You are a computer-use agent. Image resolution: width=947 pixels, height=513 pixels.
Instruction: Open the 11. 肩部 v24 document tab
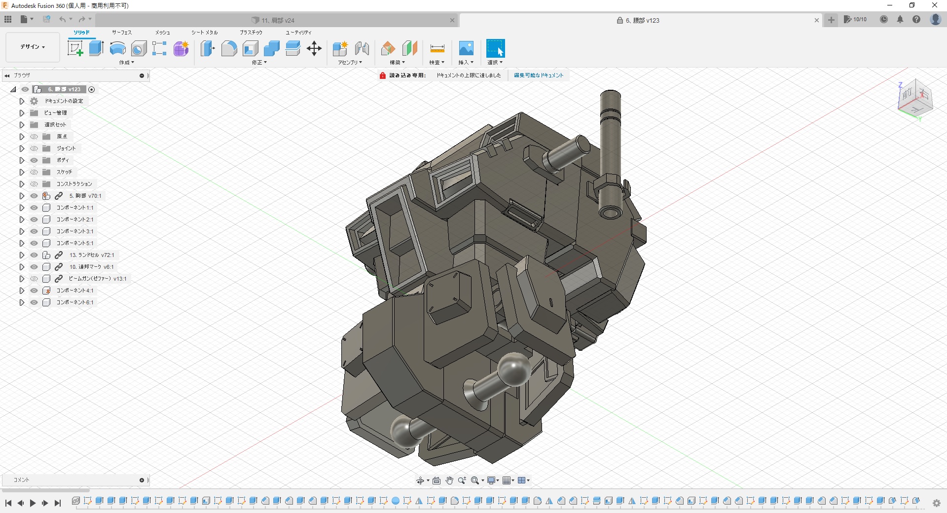tap(278, 20)
